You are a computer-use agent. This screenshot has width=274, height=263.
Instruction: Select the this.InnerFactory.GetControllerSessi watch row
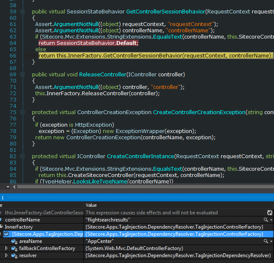tap(44, 213)
